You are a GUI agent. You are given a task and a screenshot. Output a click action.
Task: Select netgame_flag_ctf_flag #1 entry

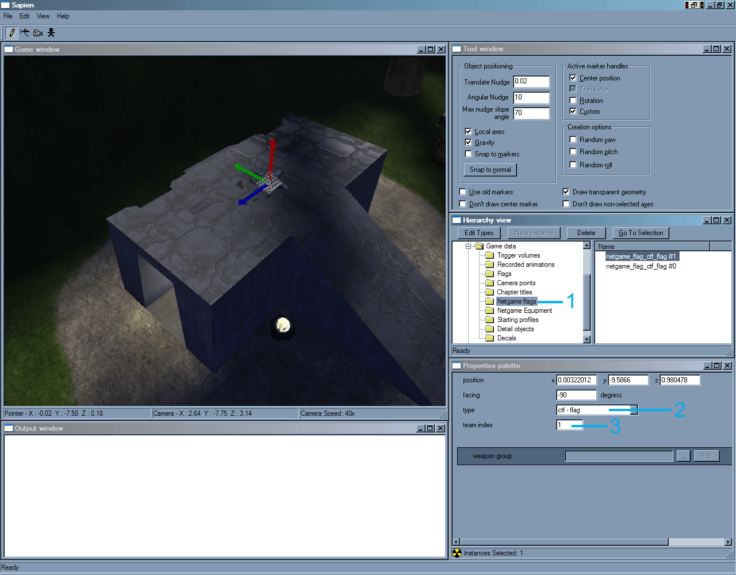tap(641, 256)
